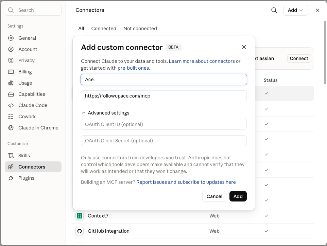Close the Add custom connector dialog

(244, 47)
